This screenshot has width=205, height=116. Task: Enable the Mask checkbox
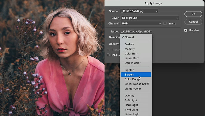[108, 55]
